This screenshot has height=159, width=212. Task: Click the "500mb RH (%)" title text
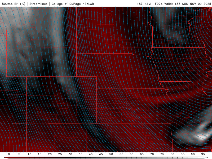click(x=14, y=4)
